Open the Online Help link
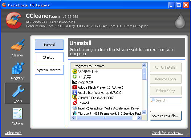 (13, 133)
